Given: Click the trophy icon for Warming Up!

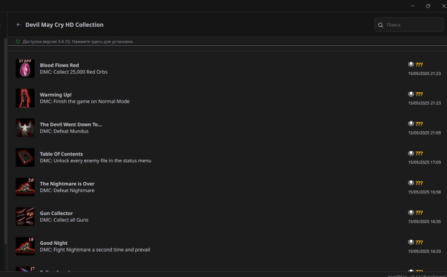Looking at the screenshot, I should pos(411,94).
